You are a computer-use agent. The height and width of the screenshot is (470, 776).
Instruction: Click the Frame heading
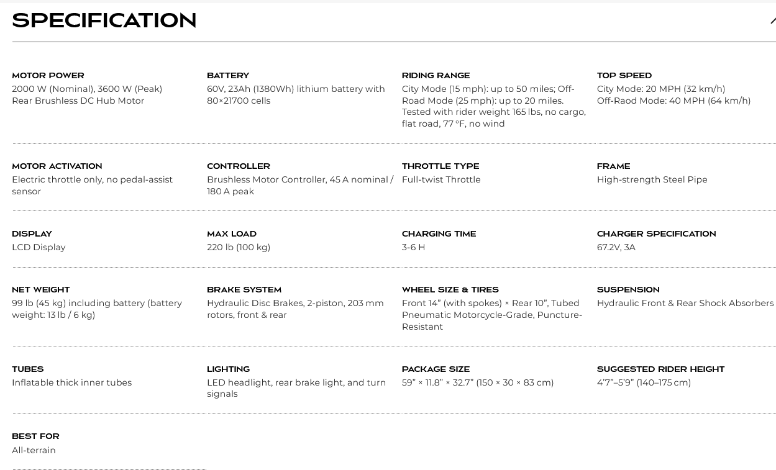pos(613,166)
